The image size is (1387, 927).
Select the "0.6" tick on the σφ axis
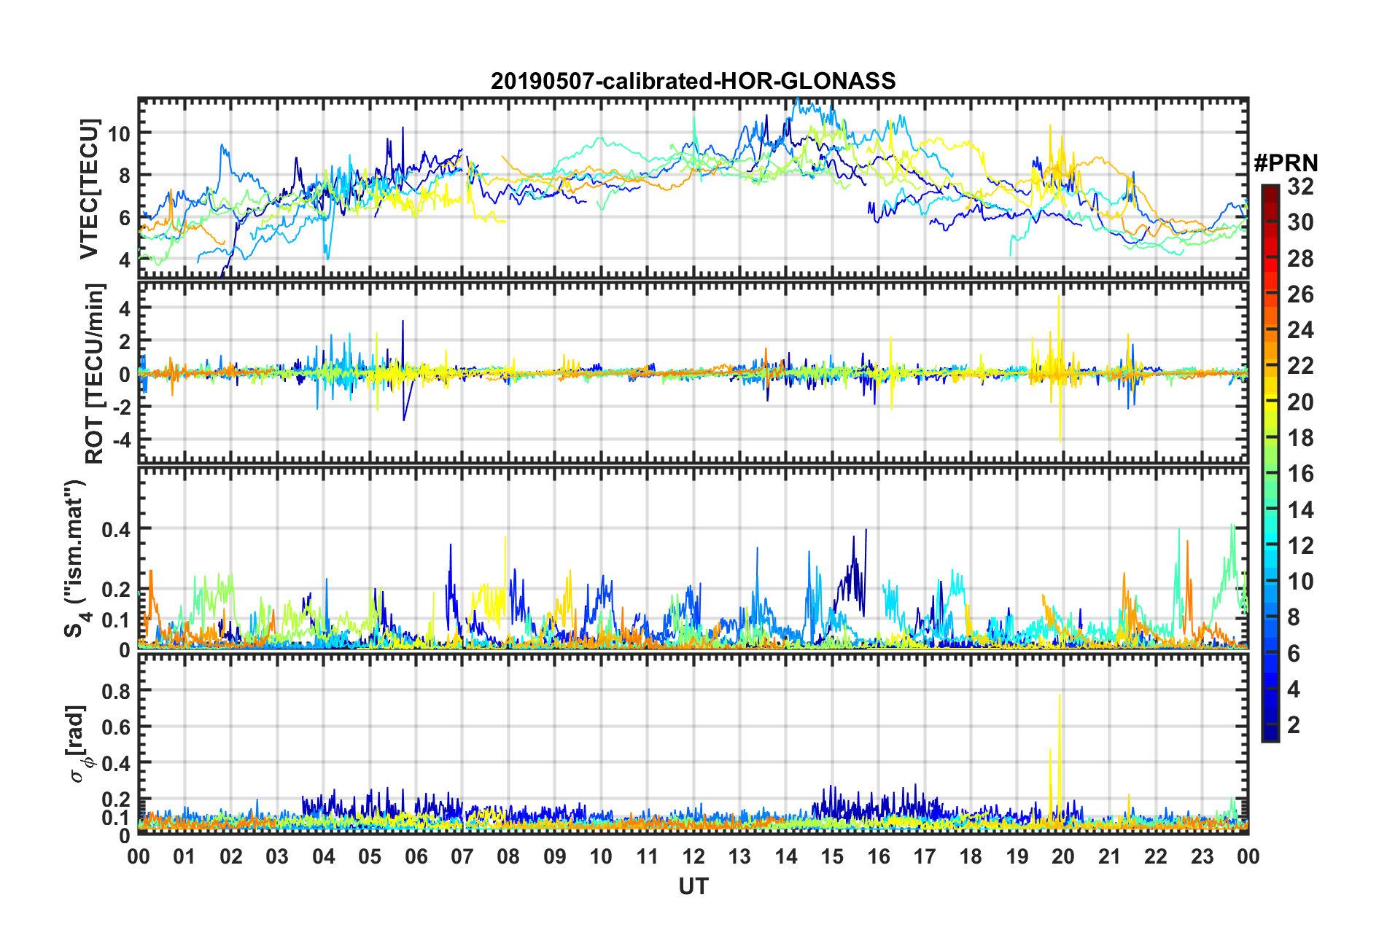[x=117, y=727]
